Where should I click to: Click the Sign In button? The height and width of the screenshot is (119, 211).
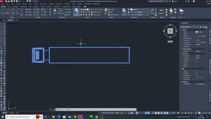click(x=175, y=1)
